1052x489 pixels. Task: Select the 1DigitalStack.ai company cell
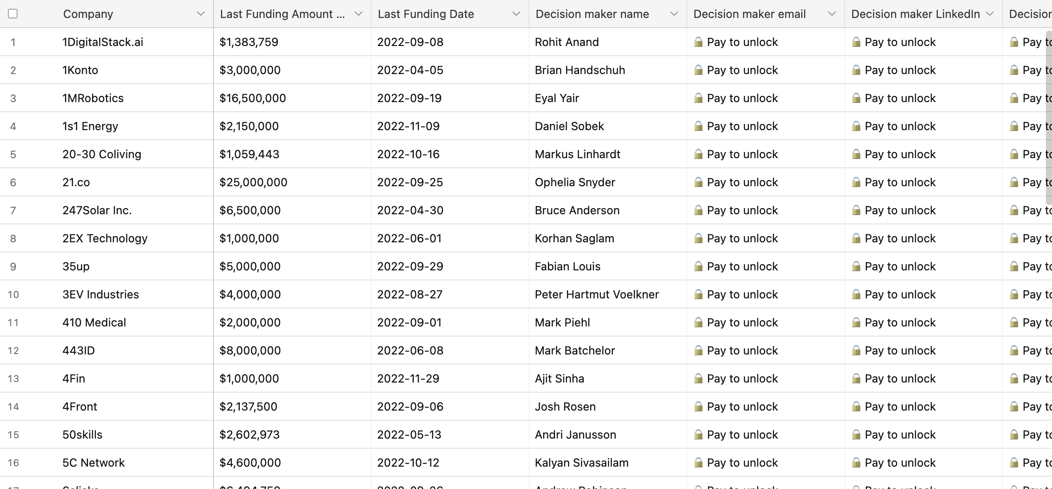(x=135, y=42)
